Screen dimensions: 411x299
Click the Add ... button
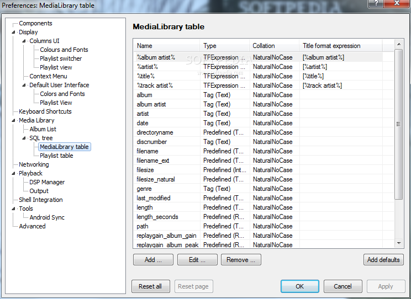[153, 260]
